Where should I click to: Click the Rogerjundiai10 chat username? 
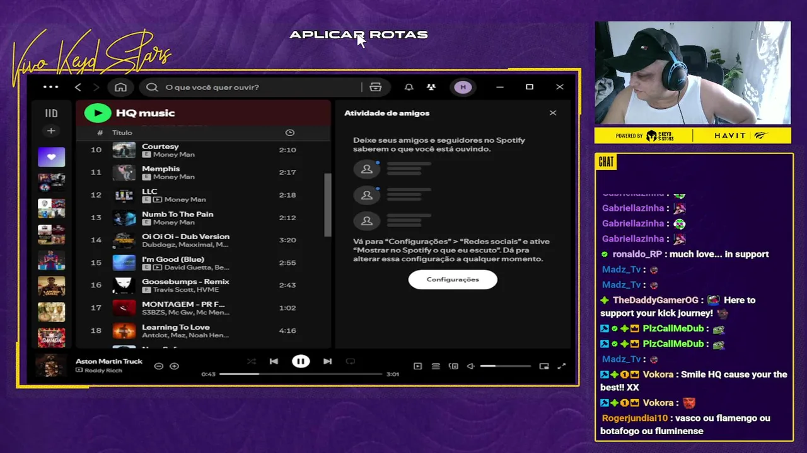click(x=634, y=418)
